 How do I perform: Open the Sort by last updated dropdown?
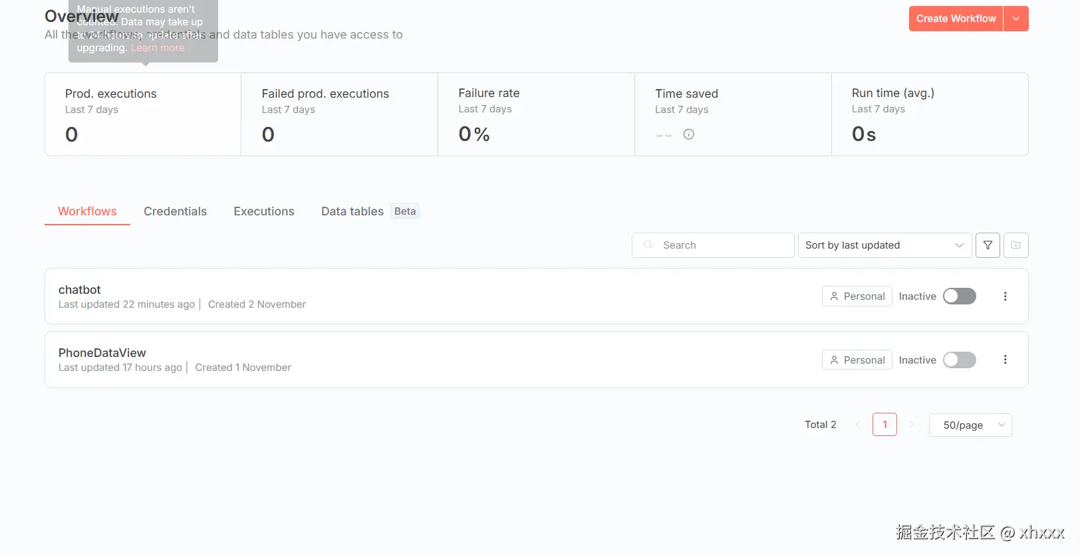884,245
